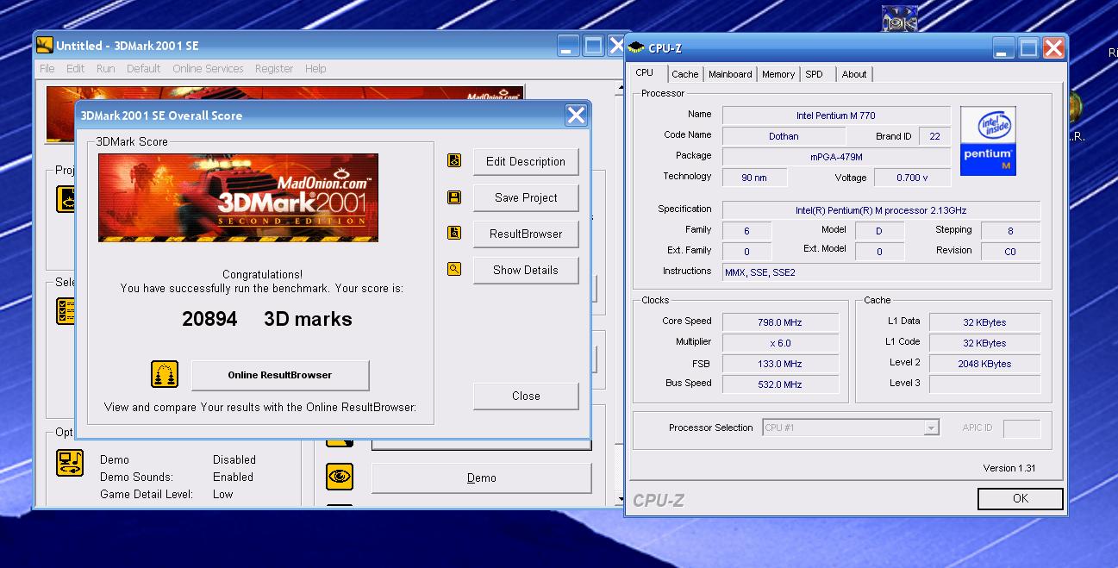
Task: Click the Demo button in 3DMark window
Action: (482, 477)
